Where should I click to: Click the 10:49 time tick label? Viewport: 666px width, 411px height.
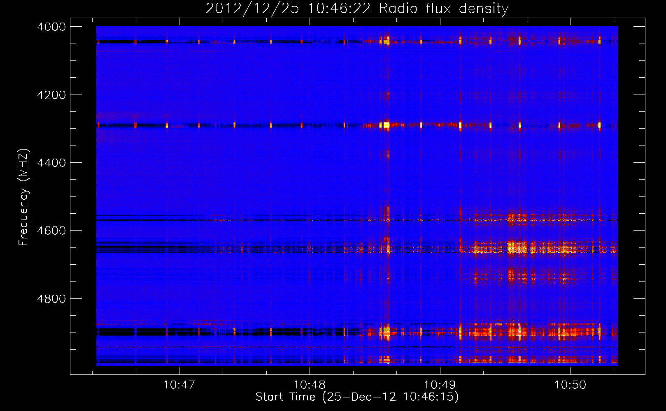[x=440, y=385]
